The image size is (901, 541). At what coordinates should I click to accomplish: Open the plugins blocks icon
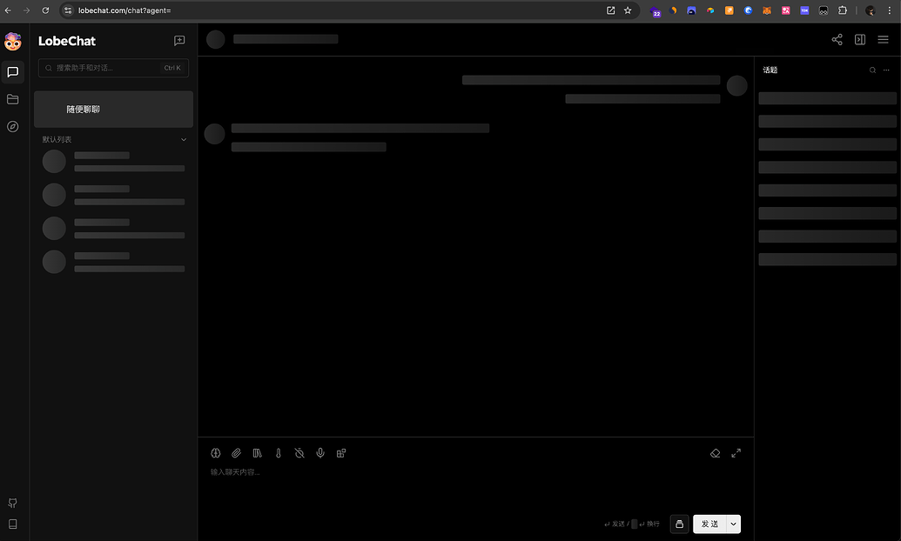tap(341, 453)
